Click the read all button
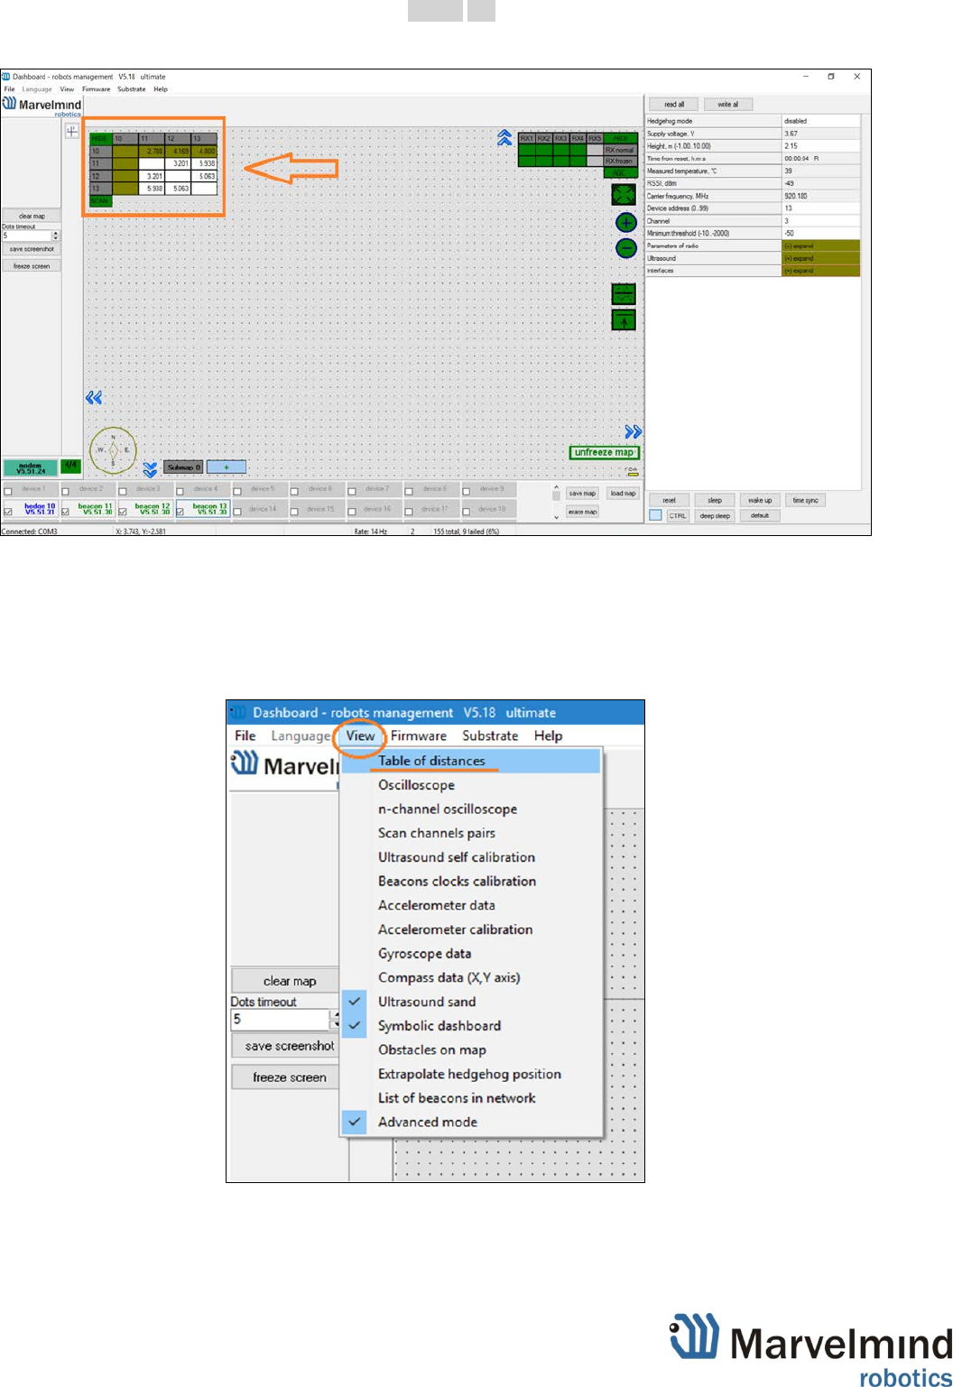Viewport: 953px width, 1387px height. tap(674, 104)
